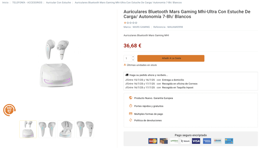Click the star rating for the product
This screenshot has height=153, width=262.
tap(130, 23)
